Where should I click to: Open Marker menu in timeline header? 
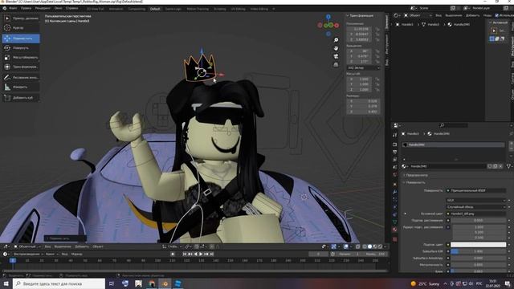77,254
